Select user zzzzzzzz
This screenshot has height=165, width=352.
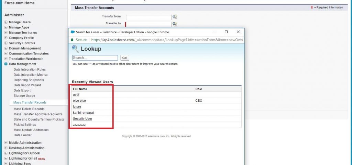tap(79, 125)
